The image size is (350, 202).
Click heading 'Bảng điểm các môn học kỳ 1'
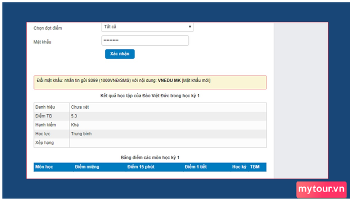pos(150,158)
